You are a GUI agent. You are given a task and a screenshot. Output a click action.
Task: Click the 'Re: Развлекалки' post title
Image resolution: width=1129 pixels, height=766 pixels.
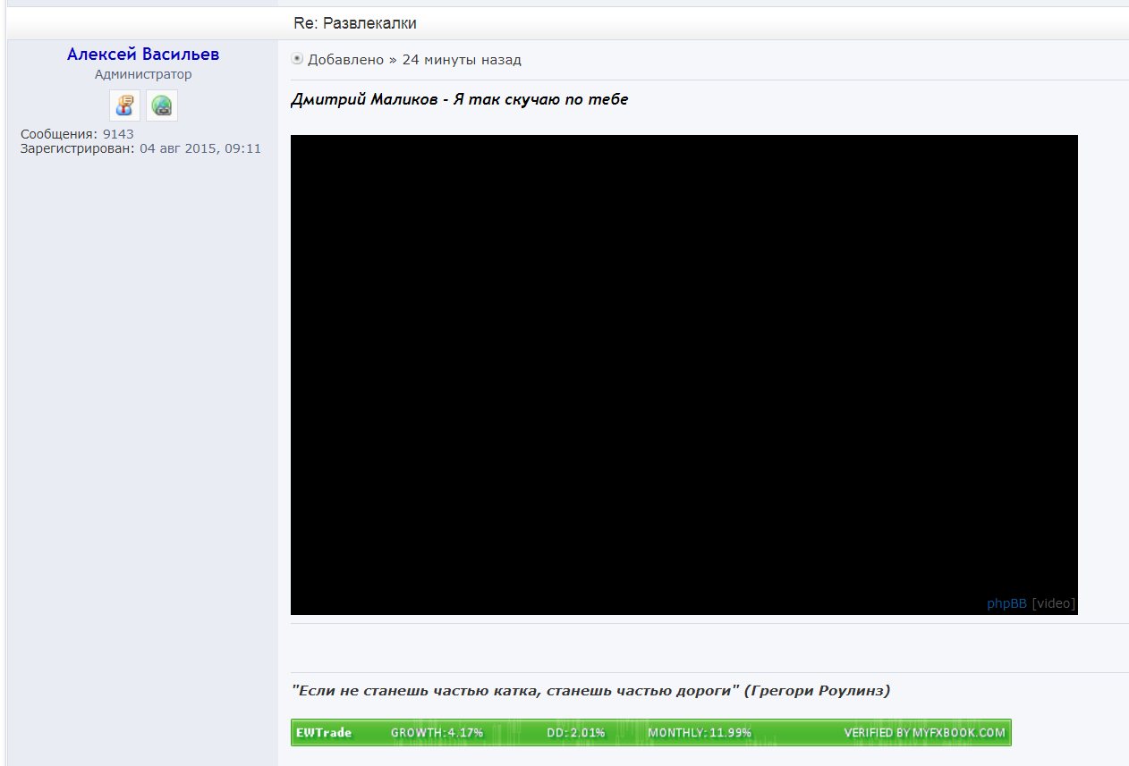355,23
